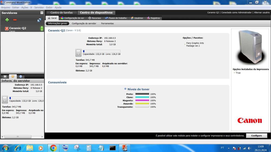Viewport: 271px width, 152px height.
Task: Click the hard disk icon in General info
Action: coord(78,53)
